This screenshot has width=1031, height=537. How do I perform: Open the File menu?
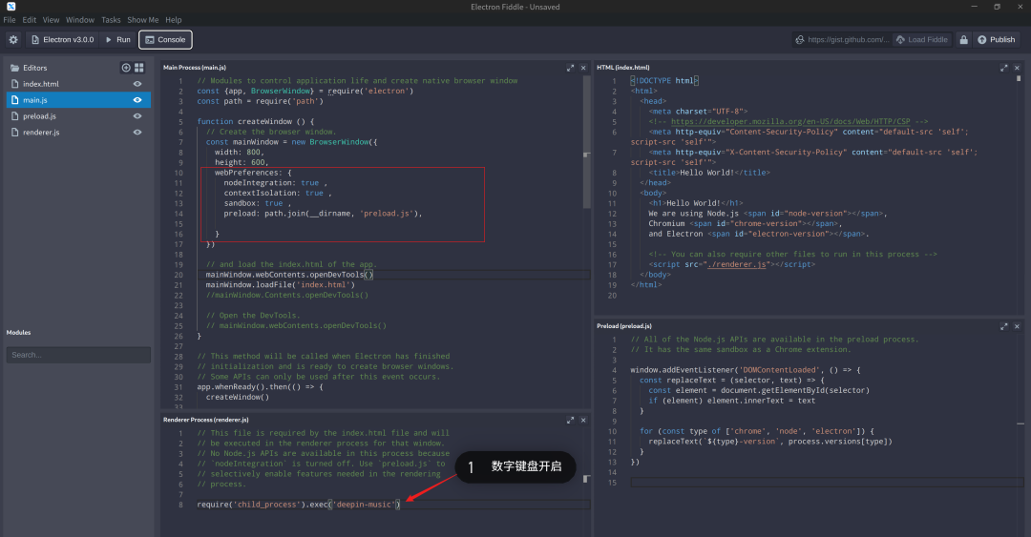10,20
